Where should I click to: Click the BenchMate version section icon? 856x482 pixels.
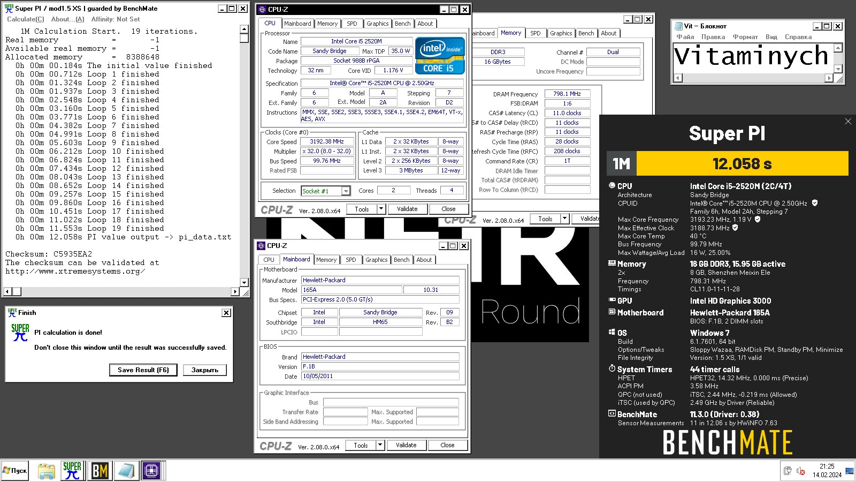click(612, 413)
